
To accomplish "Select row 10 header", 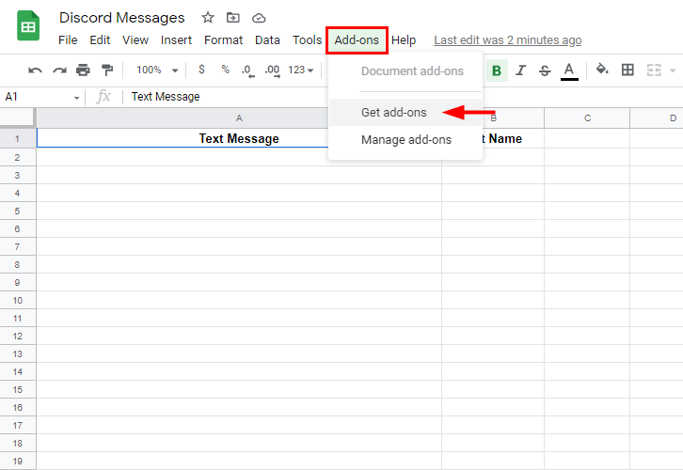I will tap(18, 300).
